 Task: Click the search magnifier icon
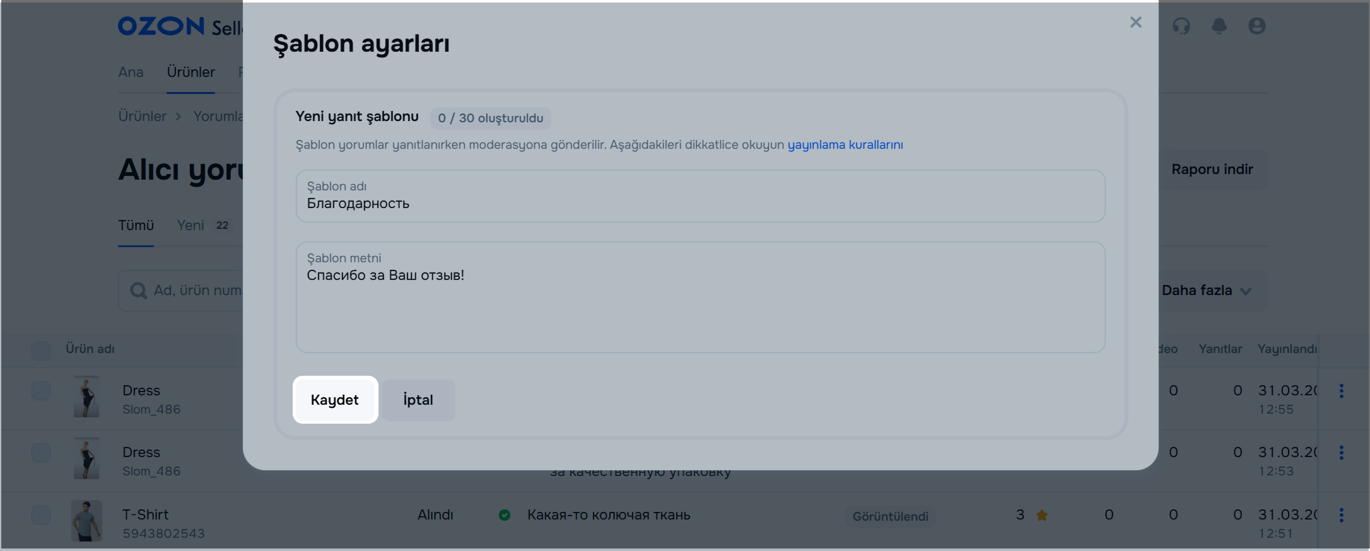[138, 291]
